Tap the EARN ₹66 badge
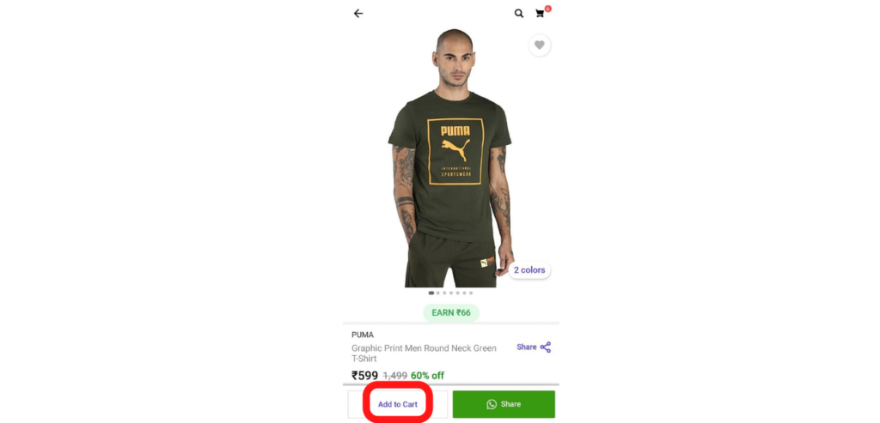Viewport: 880px width, 423px height. tap(451, 312)
